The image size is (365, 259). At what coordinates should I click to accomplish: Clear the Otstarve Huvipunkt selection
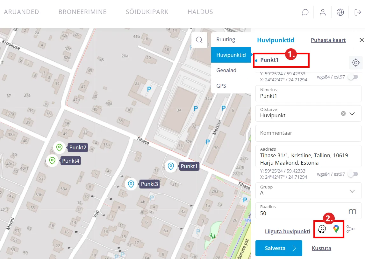(343, 113)
